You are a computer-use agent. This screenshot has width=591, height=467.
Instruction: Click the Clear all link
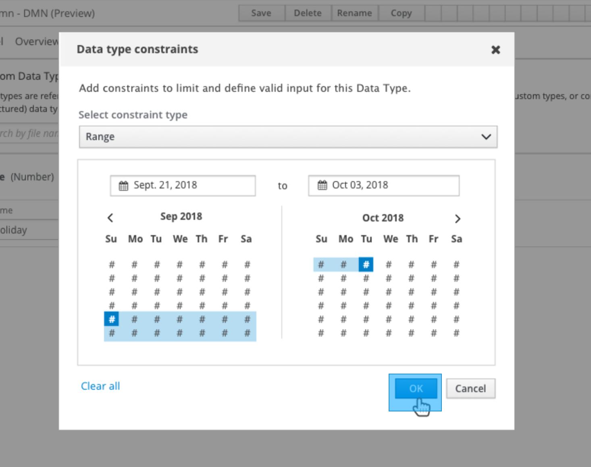[100, 386]
